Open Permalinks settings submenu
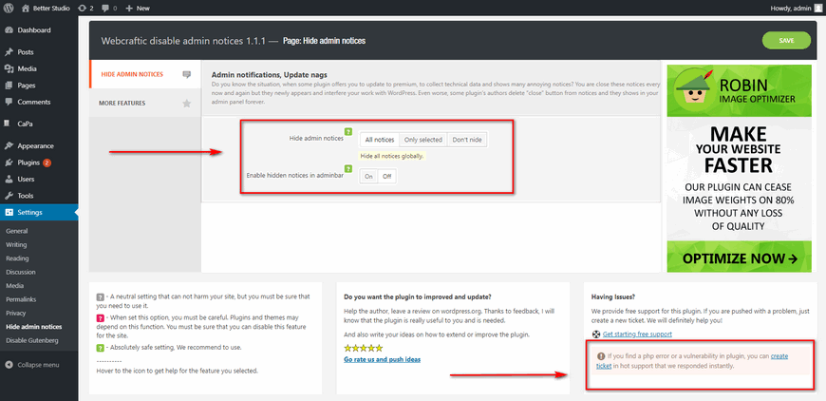 [x=21, y=299]
